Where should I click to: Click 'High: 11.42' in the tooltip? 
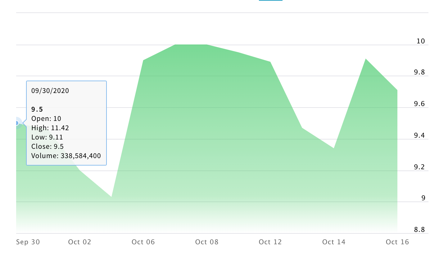point(50,128)
